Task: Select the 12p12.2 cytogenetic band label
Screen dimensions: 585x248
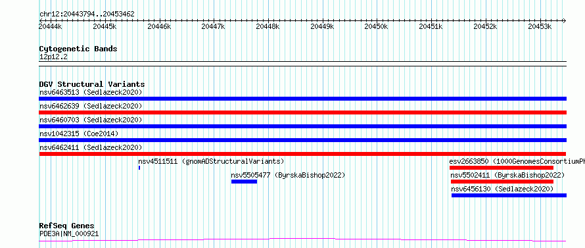Action: coord(53,57)
